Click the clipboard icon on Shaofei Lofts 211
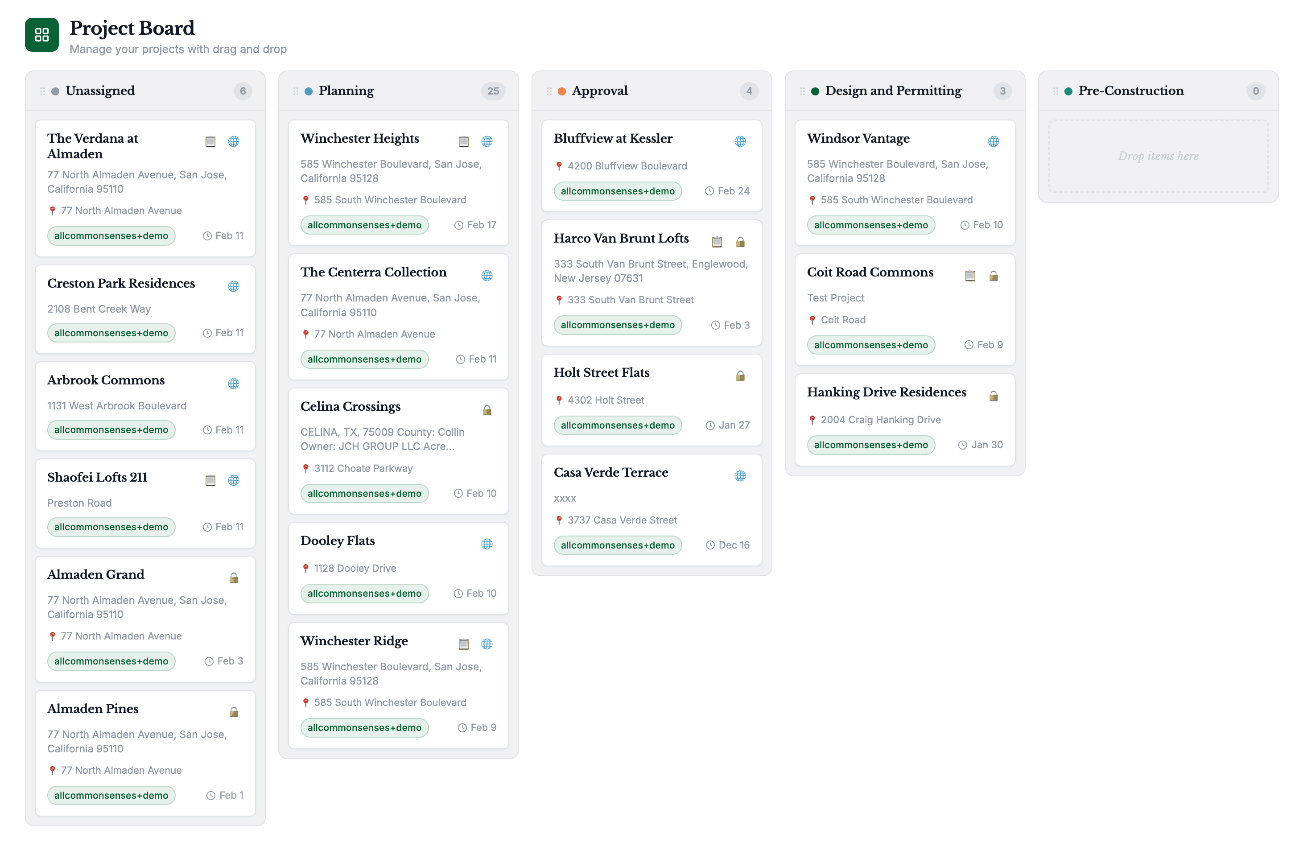This screenshot has width=1303, height=850. (x=210, y=480)
